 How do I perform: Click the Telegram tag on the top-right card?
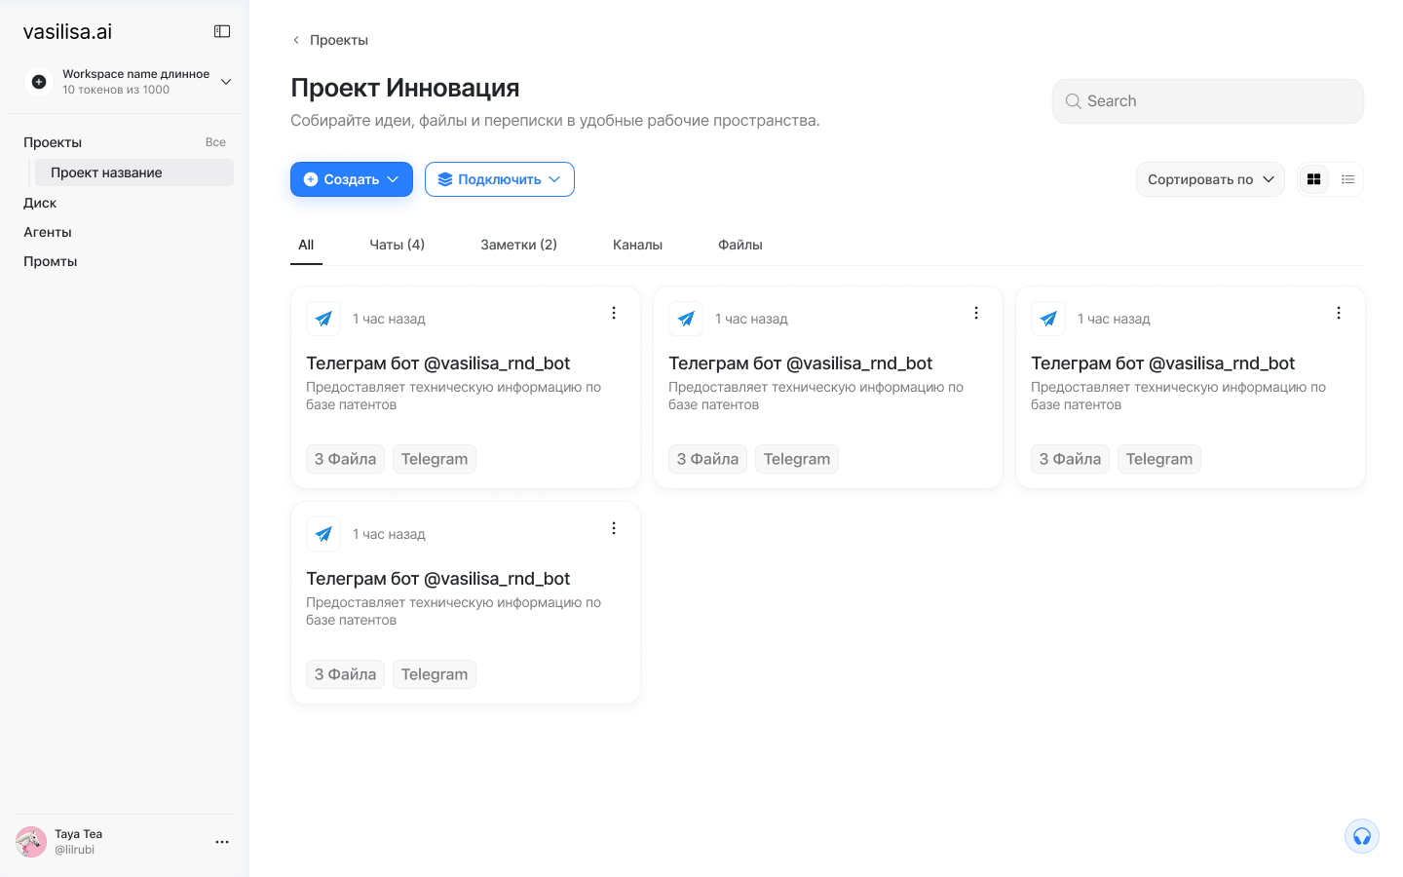click(x=1159, y=459)
